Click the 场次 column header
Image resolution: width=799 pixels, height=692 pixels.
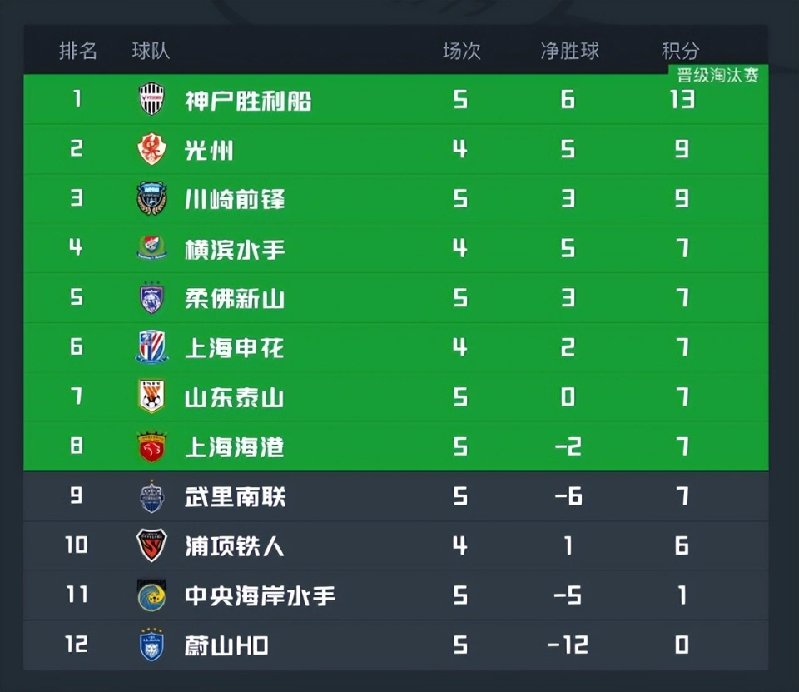pyautogui.click(x=462, y=51)
